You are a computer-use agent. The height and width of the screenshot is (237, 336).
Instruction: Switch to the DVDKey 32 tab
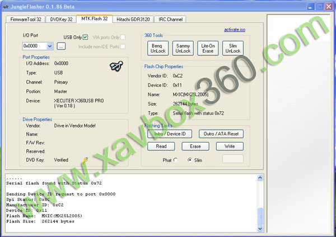[61, 19]
